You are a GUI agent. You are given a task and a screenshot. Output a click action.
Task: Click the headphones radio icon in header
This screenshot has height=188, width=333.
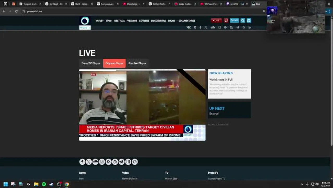coord(226,20)
